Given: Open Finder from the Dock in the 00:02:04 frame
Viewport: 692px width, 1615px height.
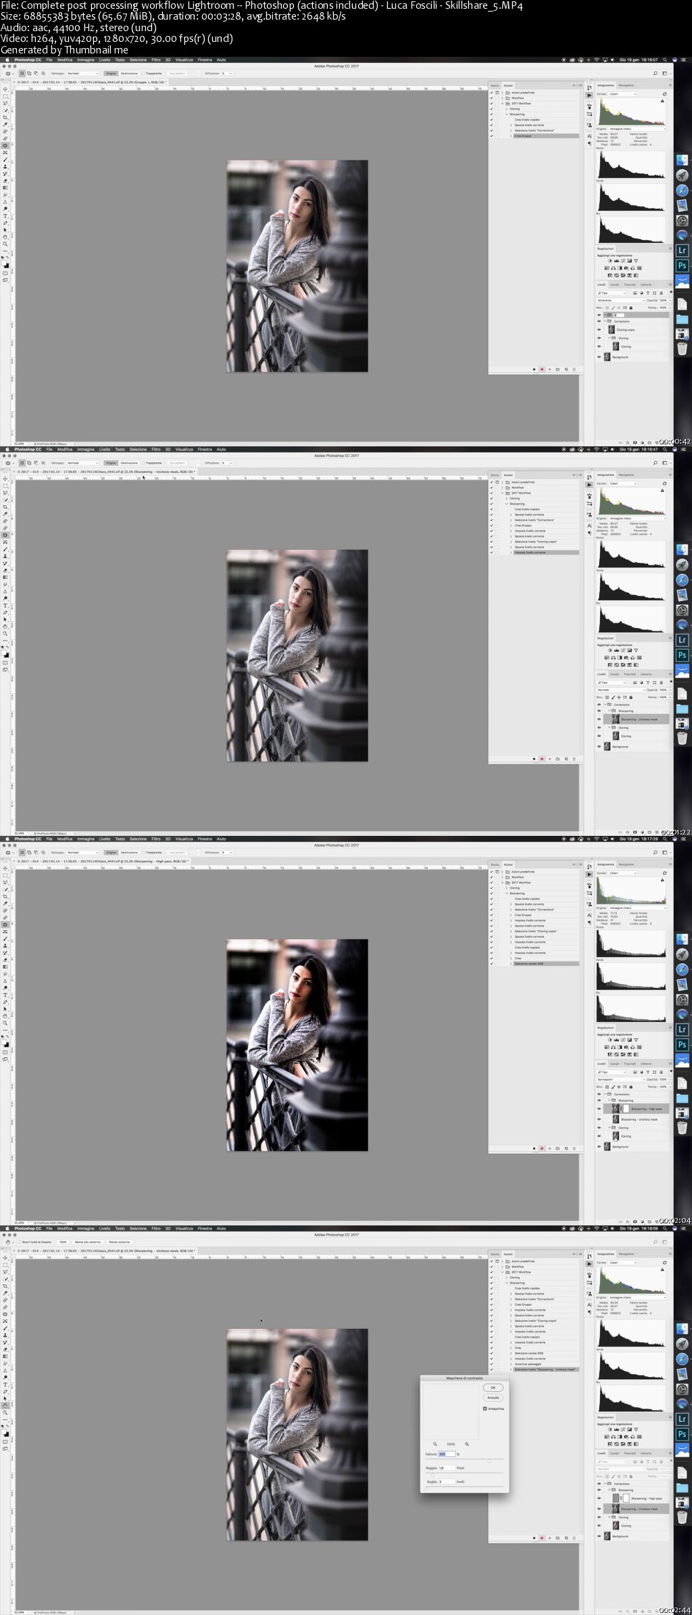Looking at the screenshot, I should 683,939.
